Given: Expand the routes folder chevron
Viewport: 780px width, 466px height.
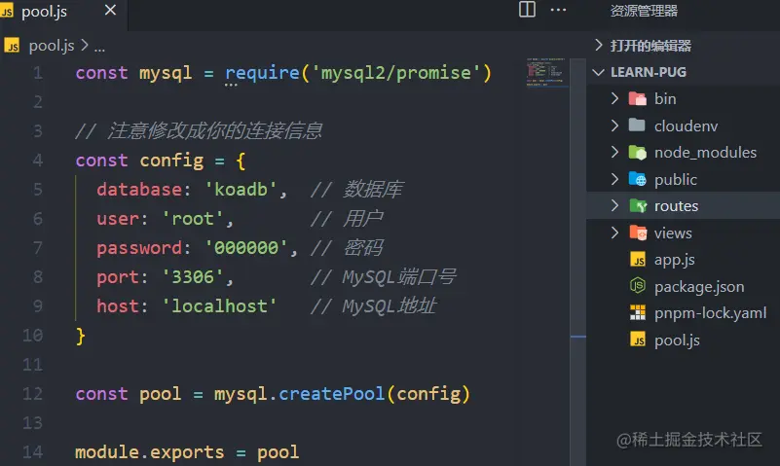Looking at the screenshot, I should [614, 205].
